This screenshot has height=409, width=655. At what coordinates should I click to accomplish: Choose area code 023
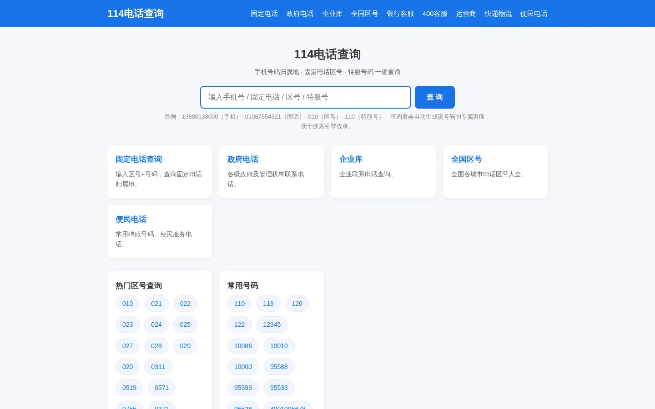128,324
